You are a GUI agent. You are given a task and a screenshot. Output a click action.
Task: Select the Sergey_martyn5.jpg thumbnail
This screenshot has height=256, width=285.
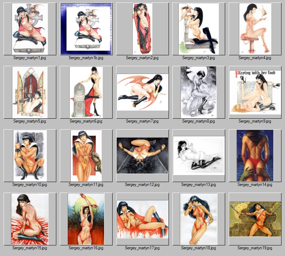tap(30, 92)
